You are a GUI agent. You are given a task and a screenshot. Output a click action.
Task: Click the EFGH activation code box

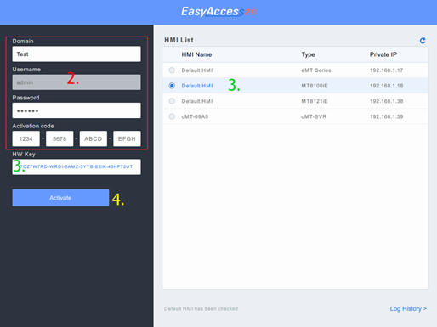coord(127,138)
